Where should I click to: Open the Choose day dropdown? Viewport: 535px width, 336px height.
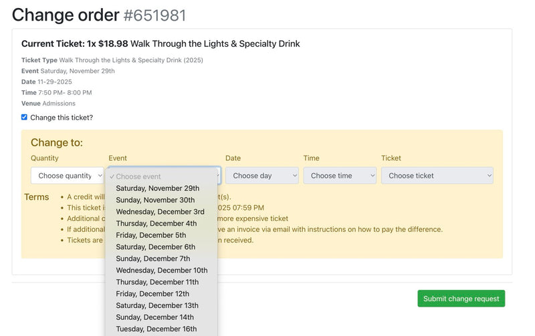(261, 176)
